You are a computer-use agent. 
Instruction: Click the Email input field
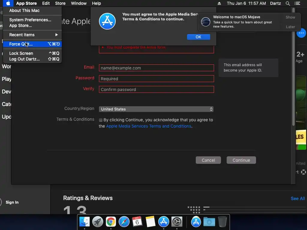coord(156,68)
